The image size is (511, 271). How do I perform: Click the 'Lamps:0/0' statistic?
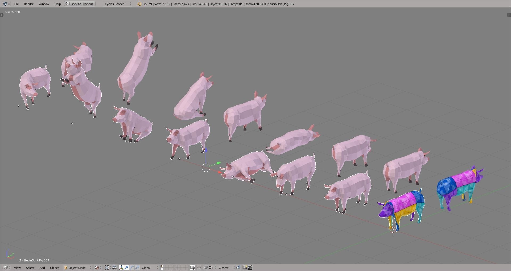pos(236,4)
